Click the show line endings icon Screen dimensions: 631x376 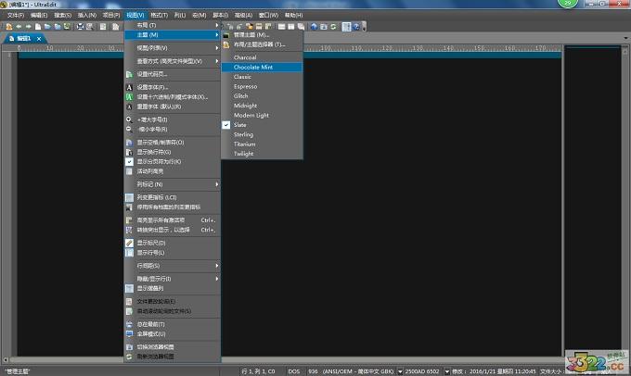point(129,152)
